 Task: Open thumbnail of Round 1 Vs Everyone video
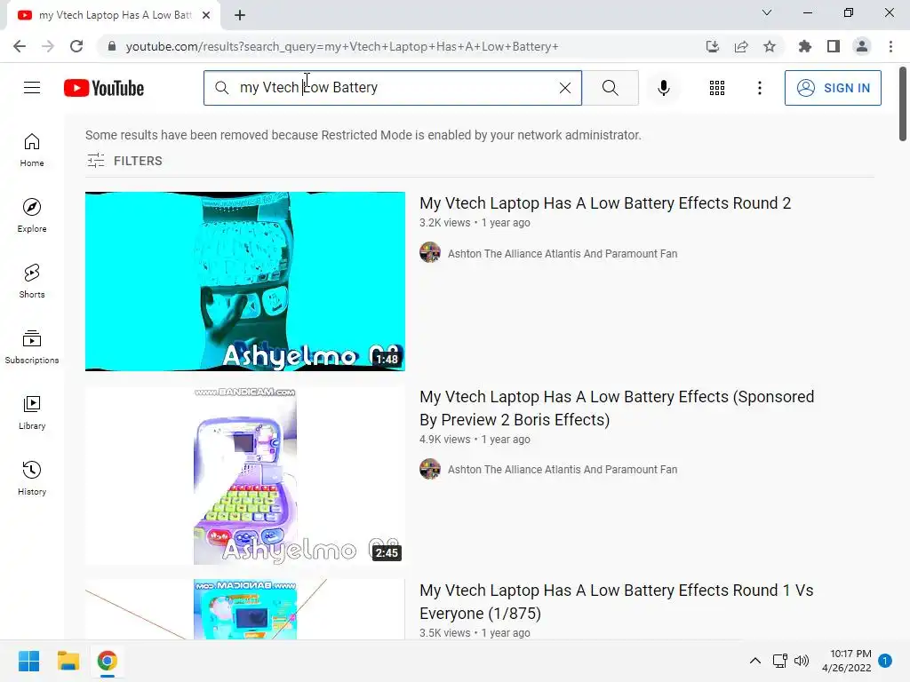(x=245, y=609)
